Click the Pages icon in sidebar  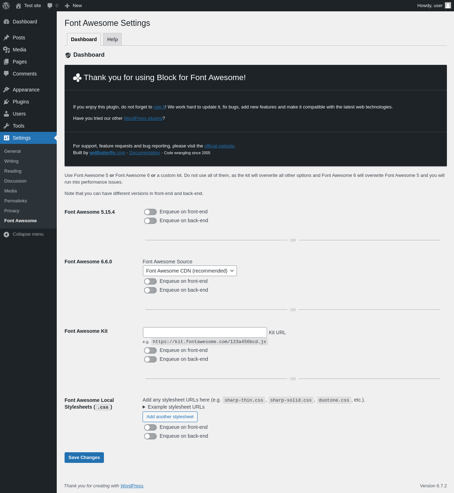[x=6, y=62]
